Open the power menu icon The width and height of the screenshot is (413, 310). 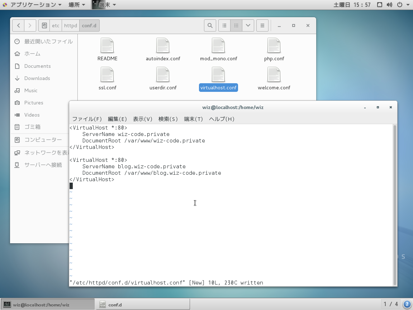(400, 5)
